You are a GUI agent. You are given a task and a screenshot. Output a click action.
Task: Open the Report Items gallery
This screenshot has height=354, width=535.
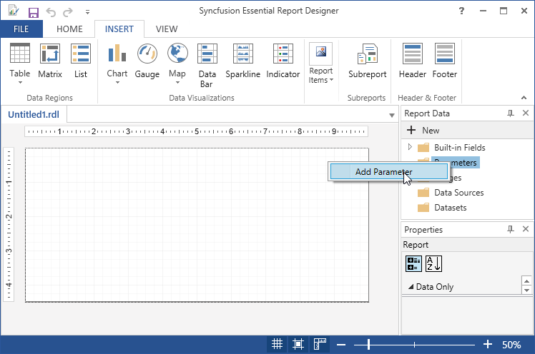[x=320, y=64]
